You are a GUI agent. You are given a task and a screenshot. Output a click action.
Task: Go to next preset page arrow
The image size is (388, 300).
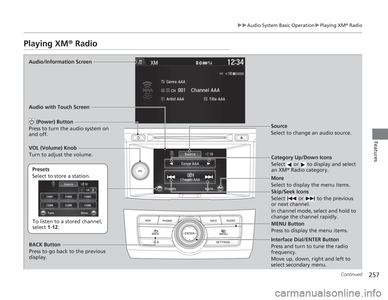pyautogui.click(x=93, y=190)
